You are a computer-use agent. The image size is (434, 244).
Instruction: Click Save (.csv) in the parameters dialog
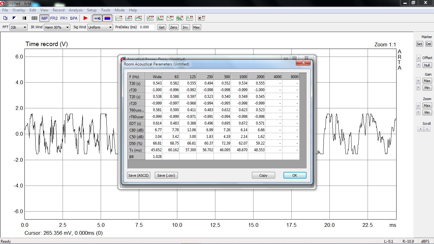(166, 175)
